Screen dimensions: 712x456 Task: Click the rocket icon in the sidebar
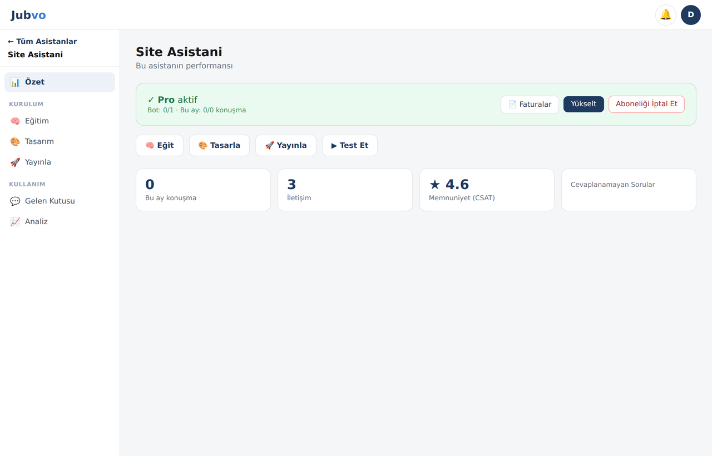[15, 162]
